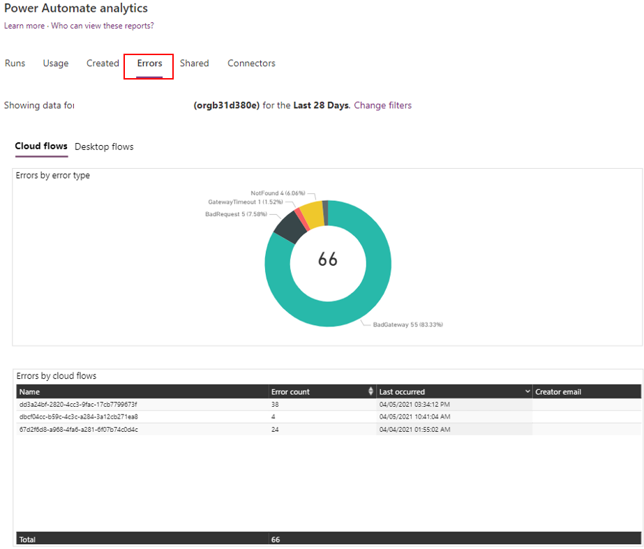Click the NotFound 4 (6.06%) label
This screenshot has width=644, height=549.
pyautogui.click(x=278, y=193)
